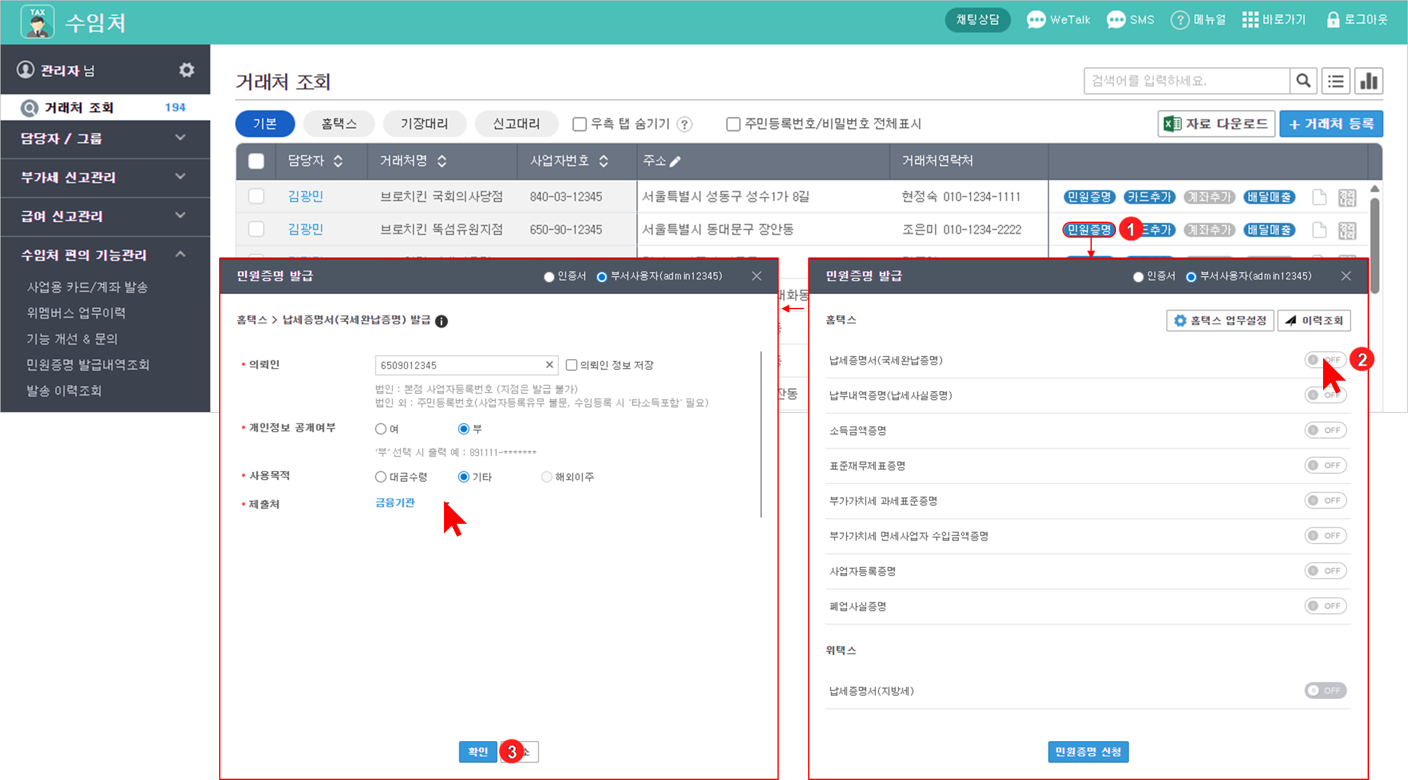Screen dimensions: 1408x780
Task: Click the search magnifier icon
Action: 1303,81
